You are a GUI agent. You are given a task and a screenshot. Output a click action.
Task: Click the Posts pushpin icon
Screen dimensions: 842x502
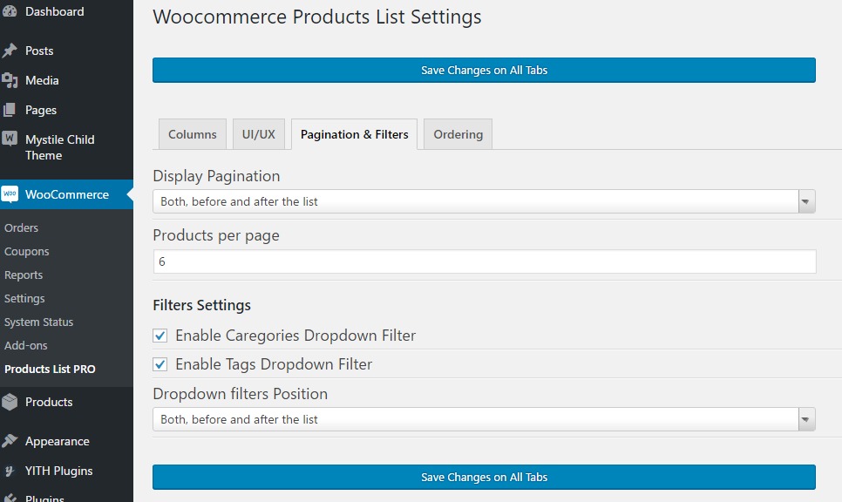(10, 51)
